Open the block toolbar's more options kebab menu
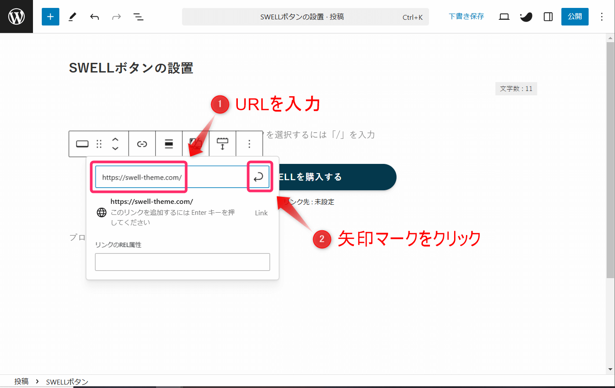615x388 pixels. pyautogui.click(x=249, y=144)
